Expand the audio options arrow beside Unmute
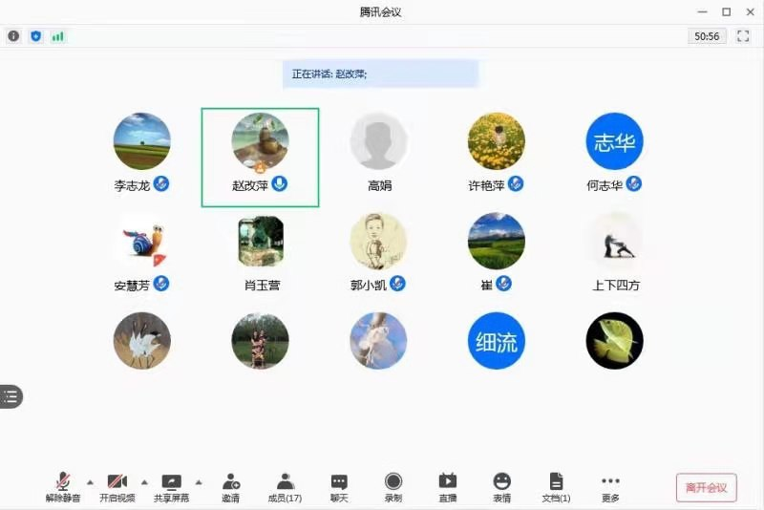The width and height of the screenshot is (764, 510). click(x=91, y=481)
